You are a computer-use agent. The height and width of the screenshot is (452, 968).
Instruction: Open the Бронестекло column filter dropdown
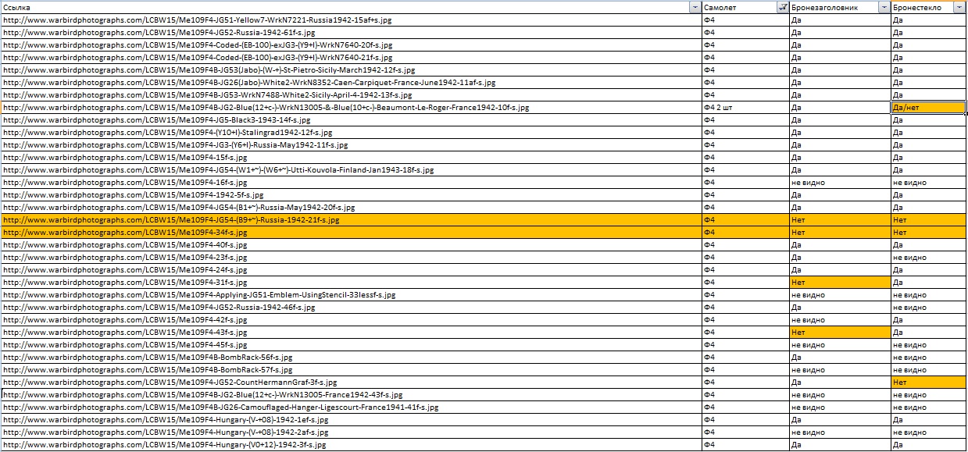click(x=960, y=7)
